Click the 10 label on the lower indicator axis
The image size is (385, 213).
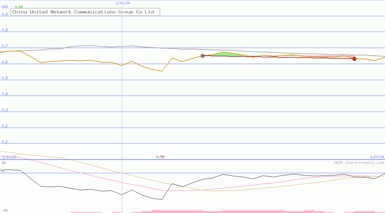pyautogui.click(x=4, y=163)
